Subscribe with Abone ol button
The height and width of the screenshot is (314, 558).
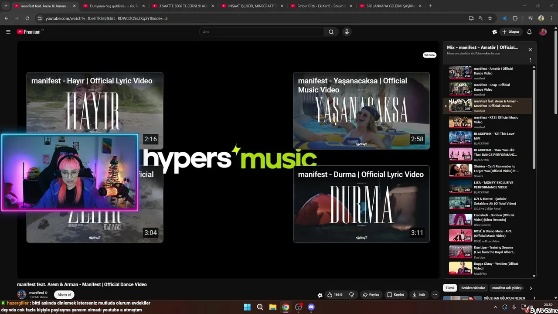click(x=64, y=294)
